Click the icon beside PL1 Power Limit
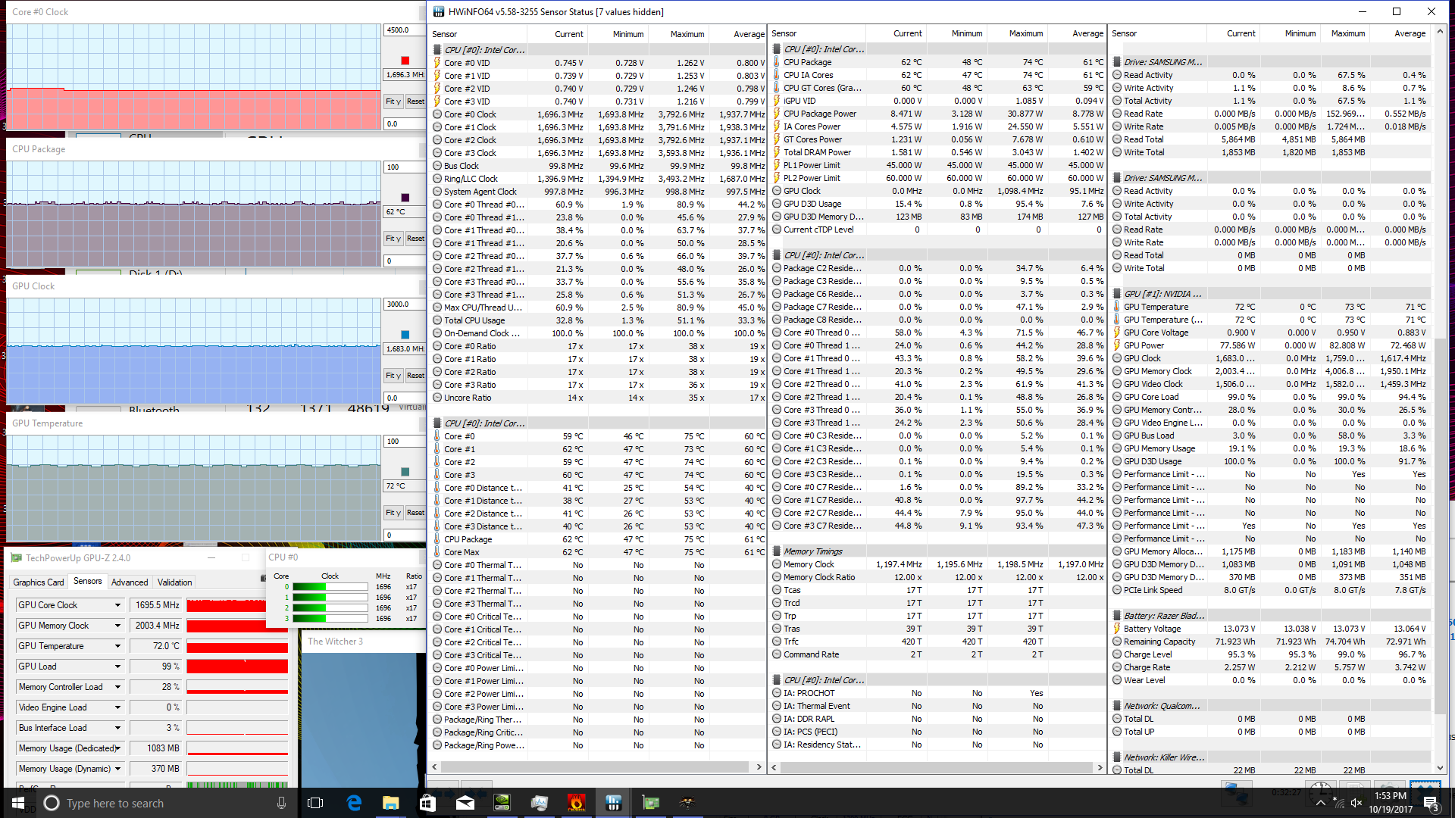 777,165
